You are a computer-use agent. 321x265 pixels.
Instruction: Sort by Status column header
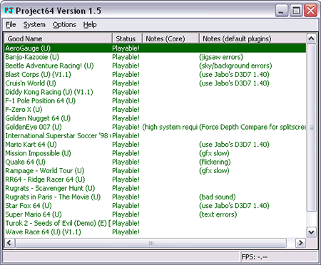point(127,38)
